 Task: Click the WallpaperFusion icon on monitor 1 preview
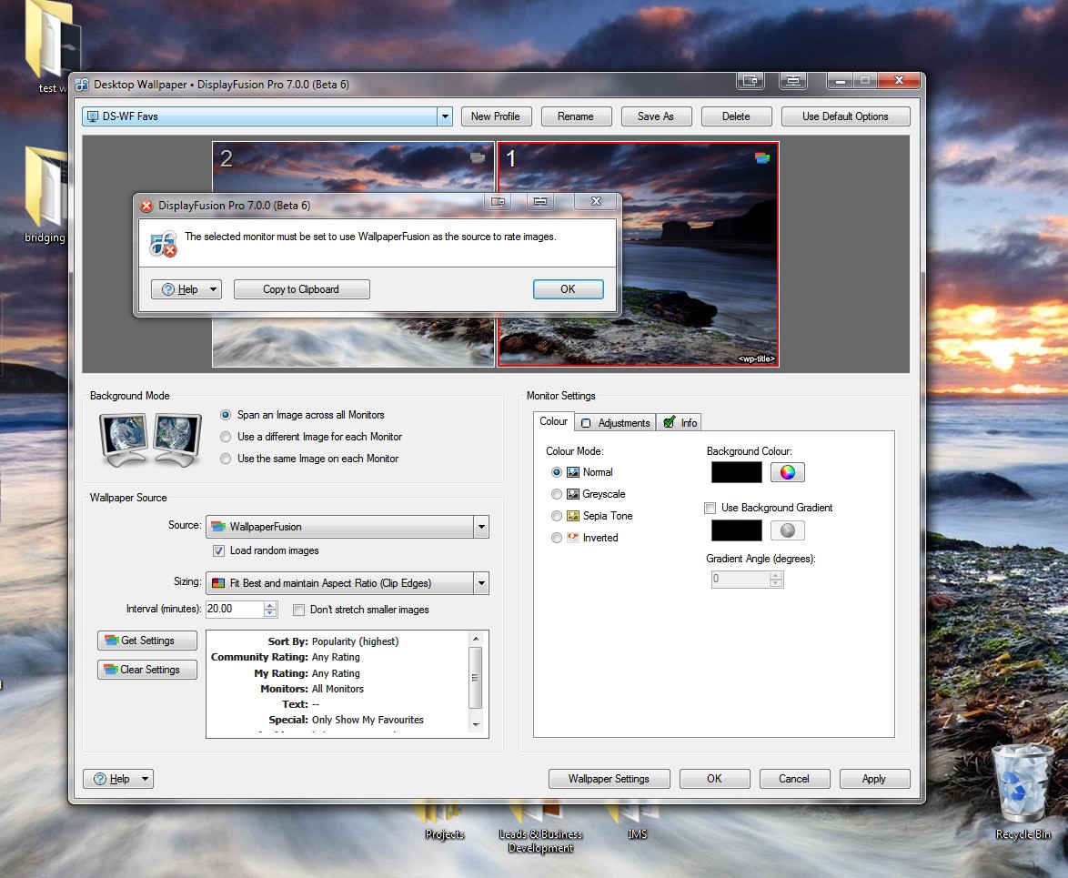[762, 157]
